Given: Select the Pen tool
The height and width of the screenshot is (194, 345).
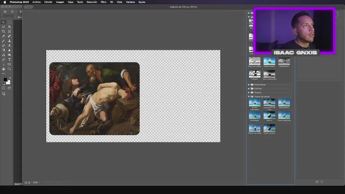Looking at the screenshot, I should [x=4, y=60].
